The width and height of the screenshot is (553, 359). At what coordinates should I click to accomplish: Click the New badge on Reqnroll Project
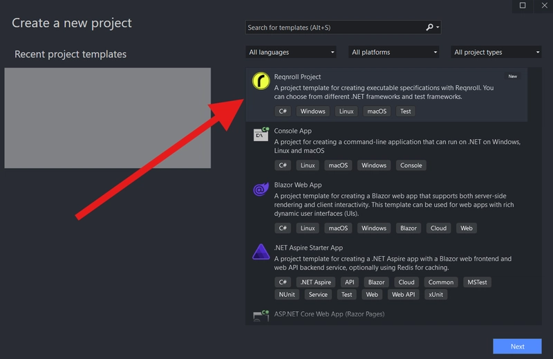[x=512, y=77]
